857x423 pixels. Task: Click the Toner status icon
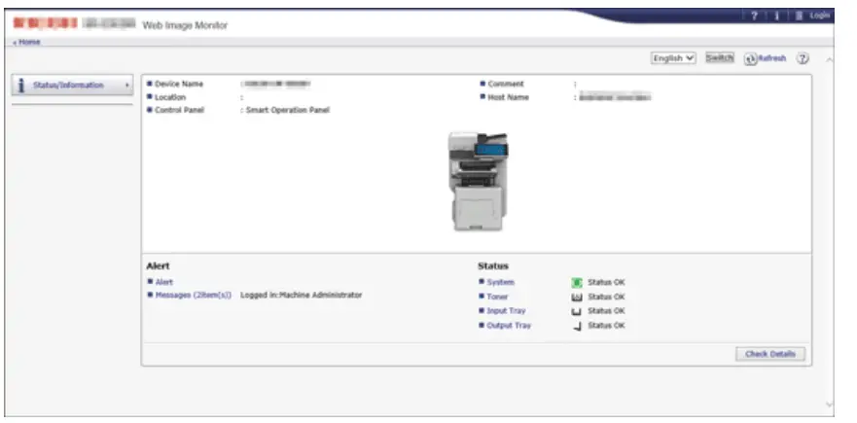577,297
